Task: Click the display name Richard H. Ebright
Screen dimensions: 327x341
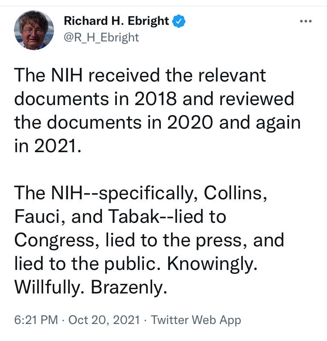Action: click(x=116, y=21)
